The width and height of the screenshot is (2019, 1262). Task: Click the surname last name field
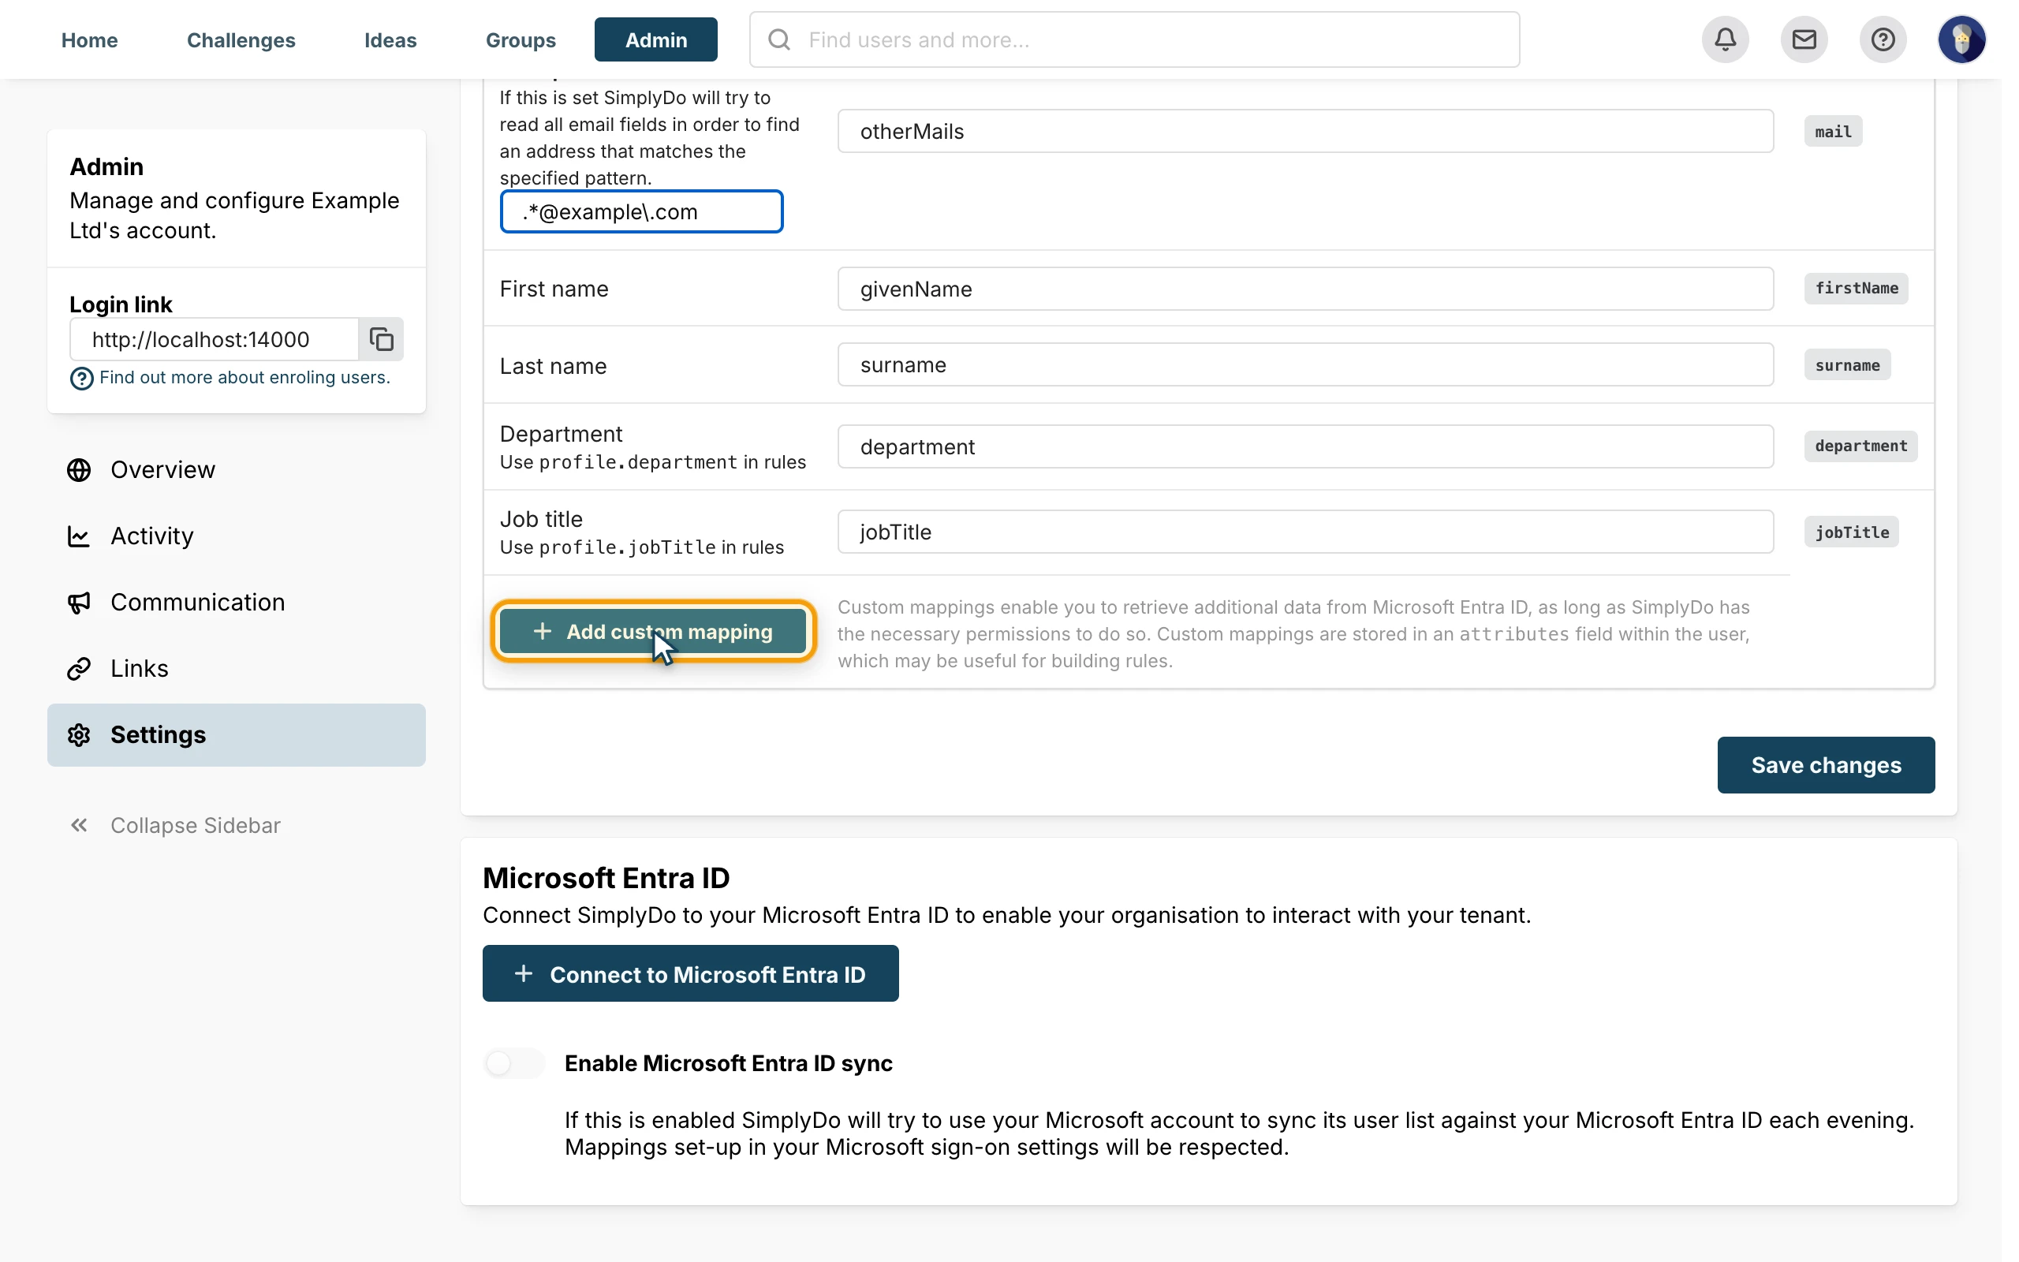(1304, 364)
